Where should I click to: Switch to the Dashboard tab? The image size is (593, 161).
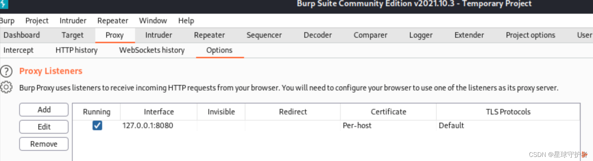[x=22, y=35]
